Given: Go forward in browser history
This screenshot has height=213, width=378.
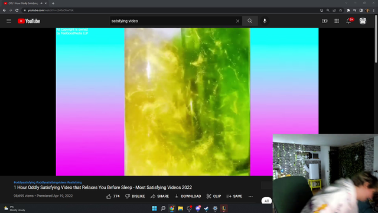Looking at the screenshot, I should [11, 11].
